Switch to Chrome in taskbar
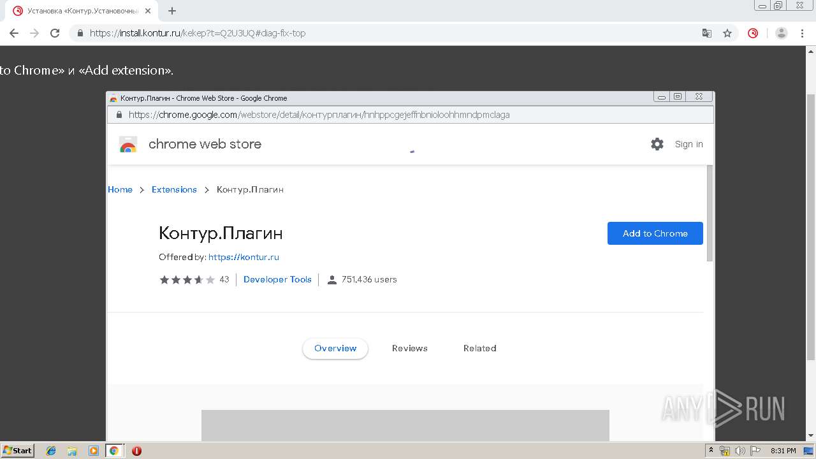 [x=114, y=451]
